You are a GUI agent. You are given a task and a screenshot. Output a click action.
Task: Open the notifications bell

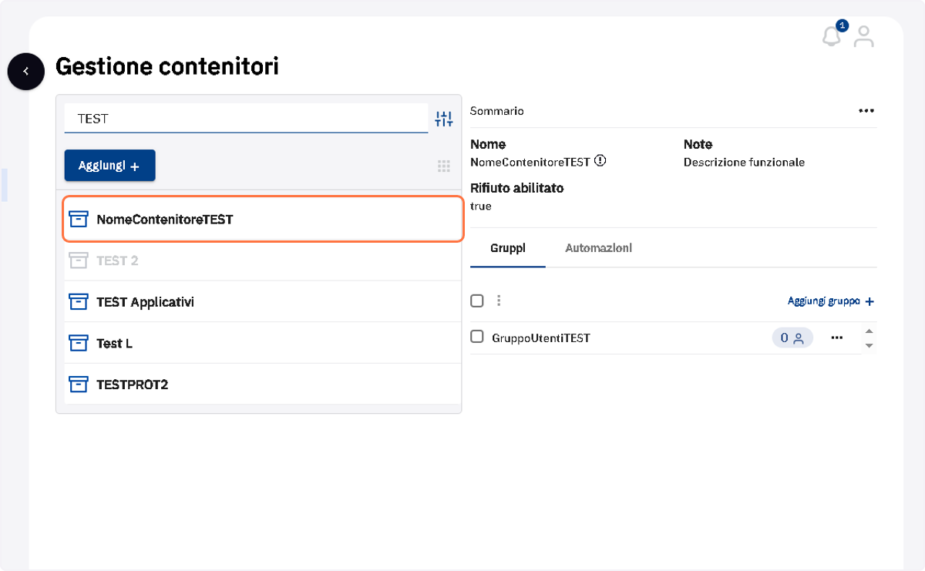(831, 35)
